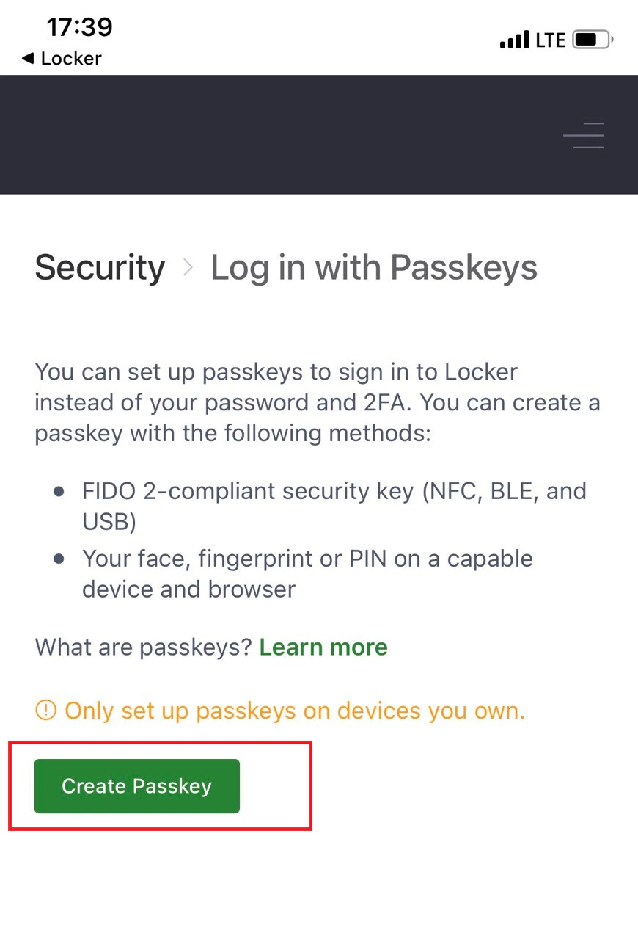Return to Locker via back link
The height and width of the screenshot is (944, 638).
(x=61, y=59)
